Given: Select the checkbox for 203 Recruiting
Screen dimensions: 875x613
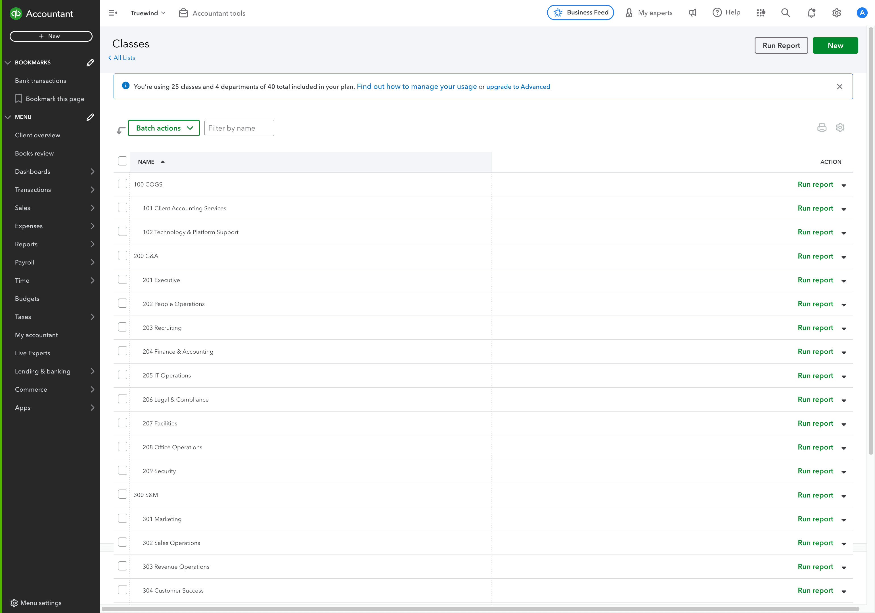Looking at the screenshot, I should [x=122, y=327].
